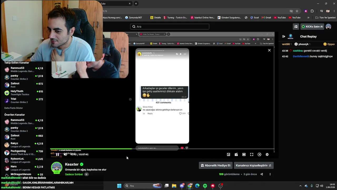Open Zeltnot channel in followed channels
337x190 pixels.
24,85
